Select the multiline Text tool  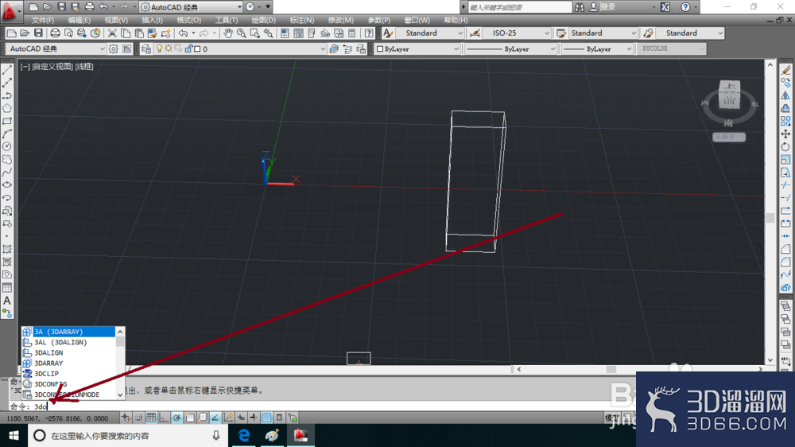point(7,301)
